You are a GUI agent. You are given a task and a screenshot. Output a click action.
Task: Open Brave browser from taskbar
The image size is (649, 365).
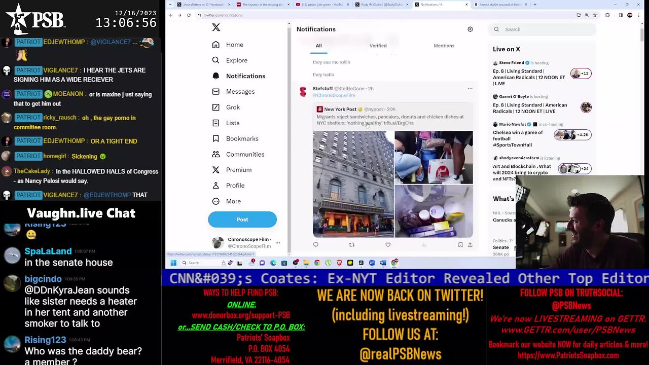click(x=339, y=263)
